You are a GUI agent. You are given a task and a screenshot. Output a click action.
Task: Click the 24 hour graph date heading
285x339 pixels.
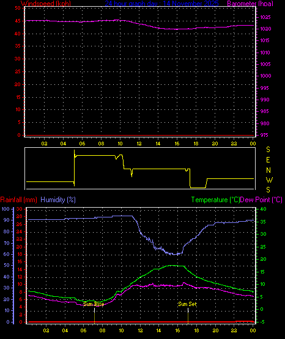[161, 4]
